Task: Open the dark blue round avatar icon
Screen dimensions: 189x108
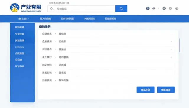Action: [x=148, y=9]
